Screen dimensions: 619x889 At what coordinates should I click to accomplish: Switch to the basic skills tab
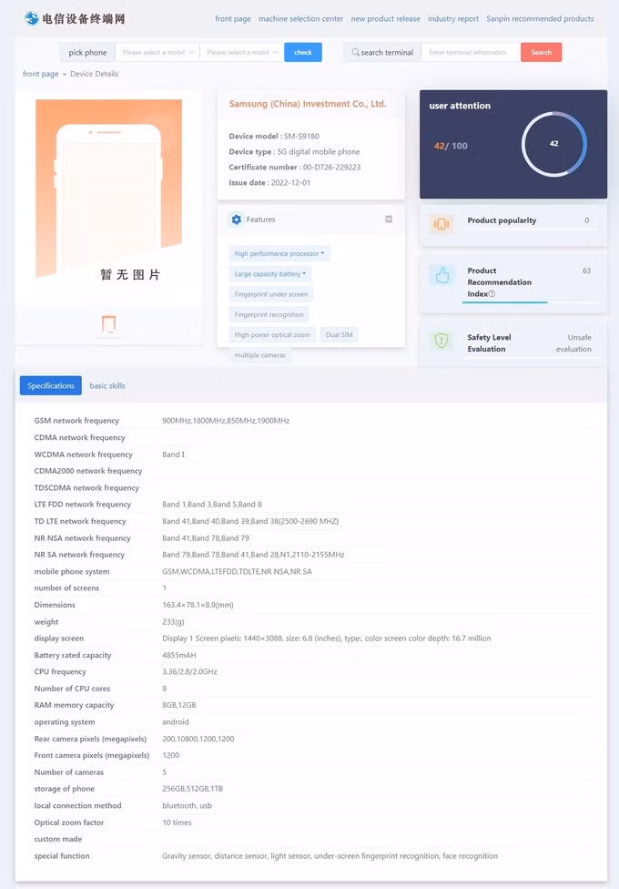coord(107,385)
